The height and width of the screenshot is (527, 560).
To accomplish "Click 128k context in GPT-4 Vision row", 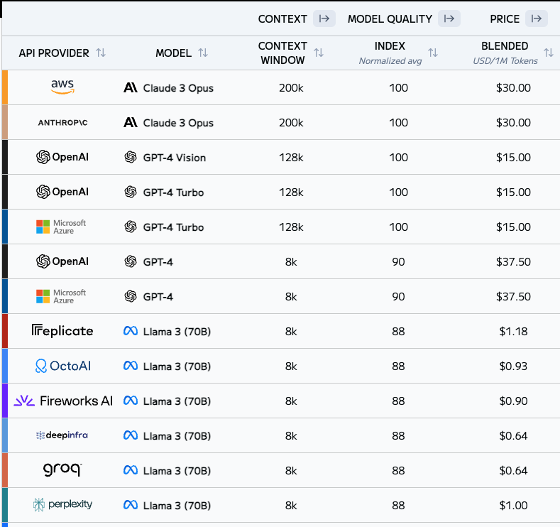I will pos(291,158).
